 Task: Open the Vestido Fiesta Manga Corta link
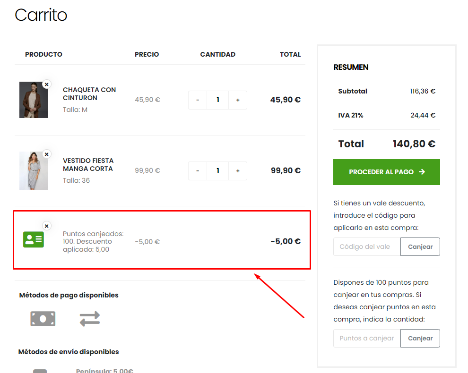[88, 165]
